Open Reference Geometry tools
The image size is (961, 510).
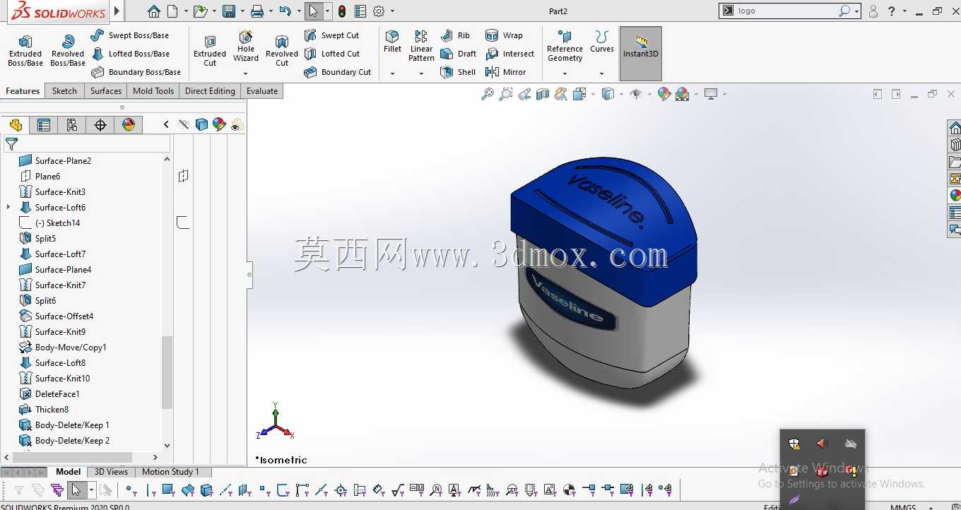pos(565,46)
